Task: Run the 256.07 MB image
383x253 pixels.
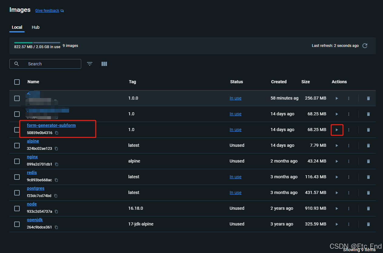Action: pyautogui.click(x=337, y=98)
